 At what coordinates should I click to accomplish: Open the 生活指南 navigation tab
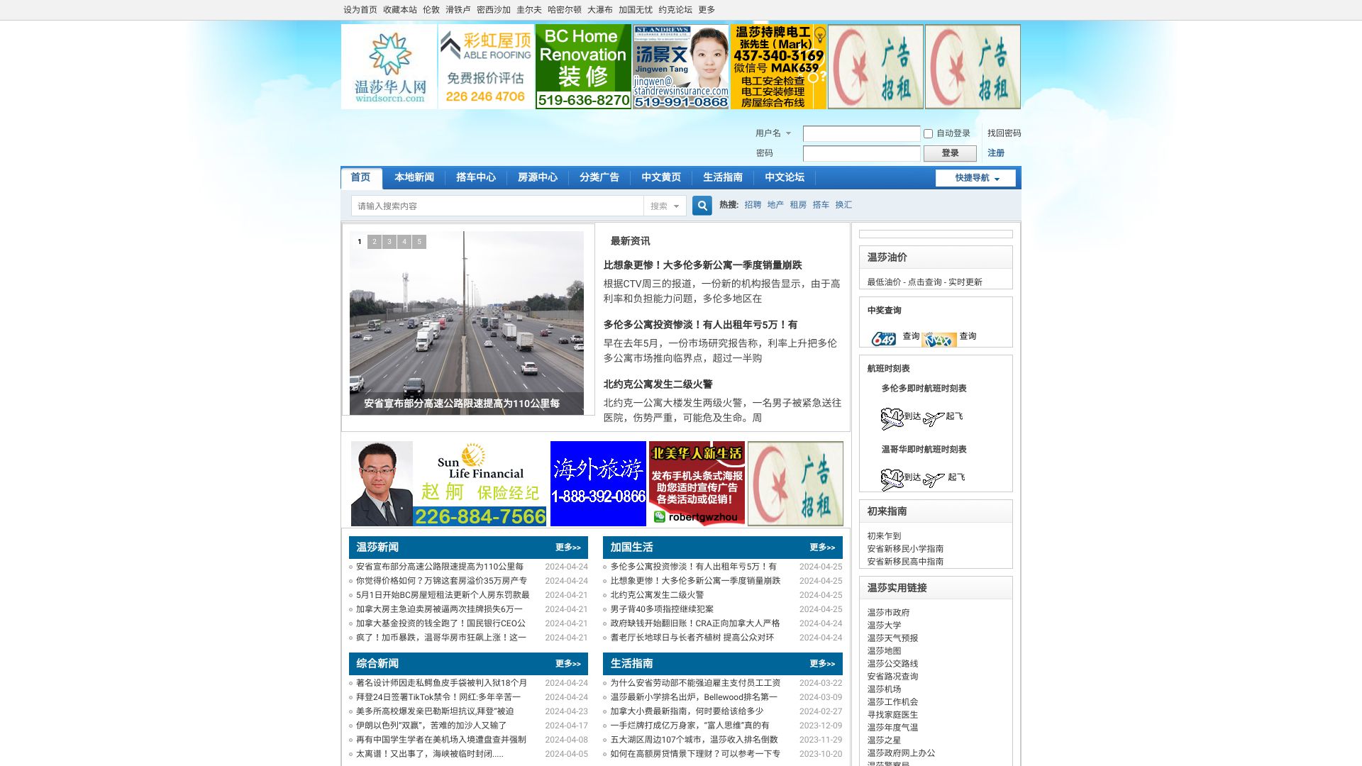(x=723, y=177)
